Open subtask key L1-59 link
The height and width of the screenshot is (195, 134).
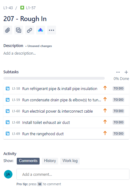point(16,100)
